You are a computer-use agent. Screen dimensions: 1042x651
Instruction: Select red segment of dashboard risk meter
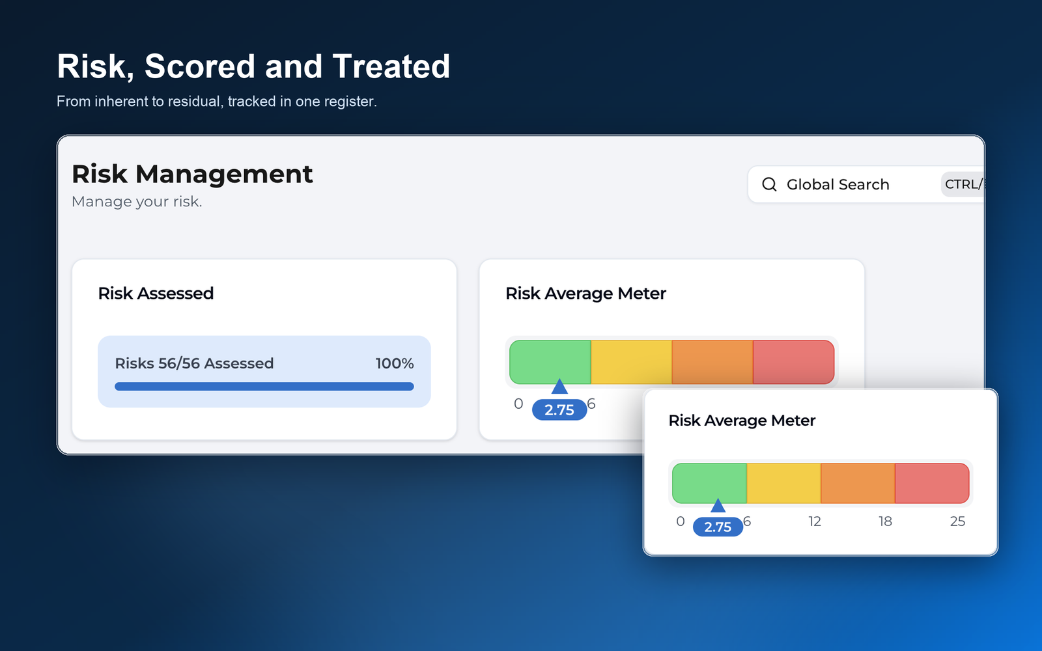pyautogui.click(x=794, y=362)
